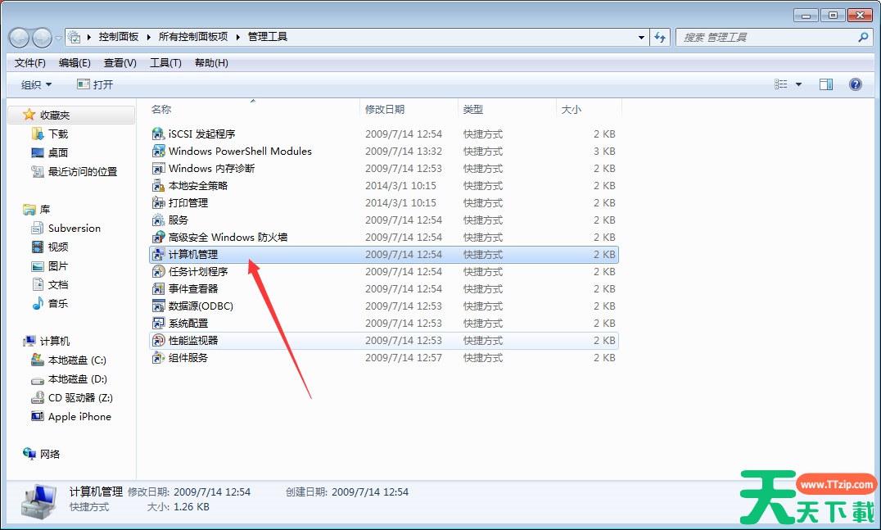Open recent pages dropdown next to Forward

pos(58,39)
